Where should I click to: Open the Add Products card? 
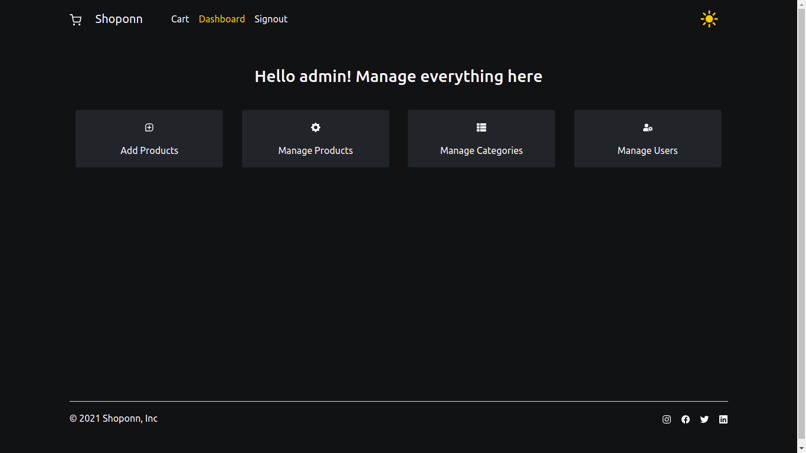click(149, 139)
